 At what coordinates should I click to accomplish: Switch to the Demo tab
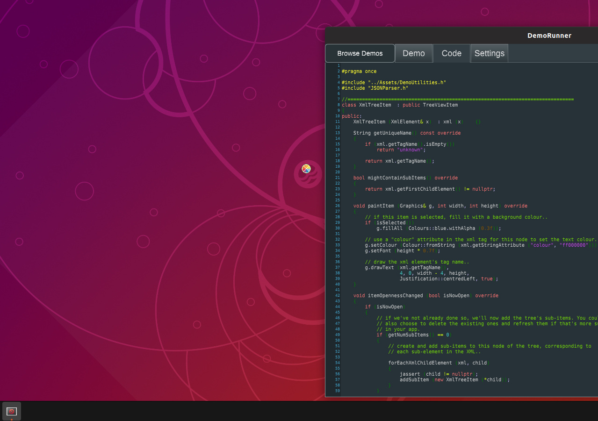[x=414, y=53]
